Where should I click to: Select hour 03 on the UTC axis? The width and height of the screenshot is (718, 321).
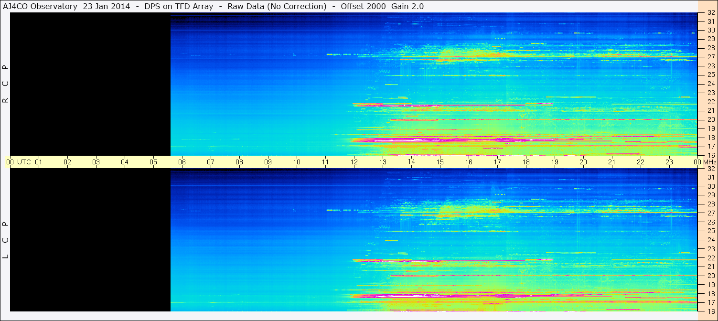pos(96,162)
